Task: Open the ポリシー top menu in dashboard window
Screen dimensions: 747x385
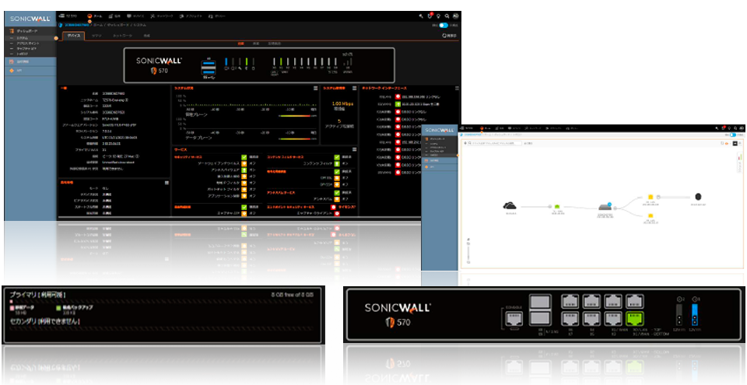Action: [x=217, y=16]
